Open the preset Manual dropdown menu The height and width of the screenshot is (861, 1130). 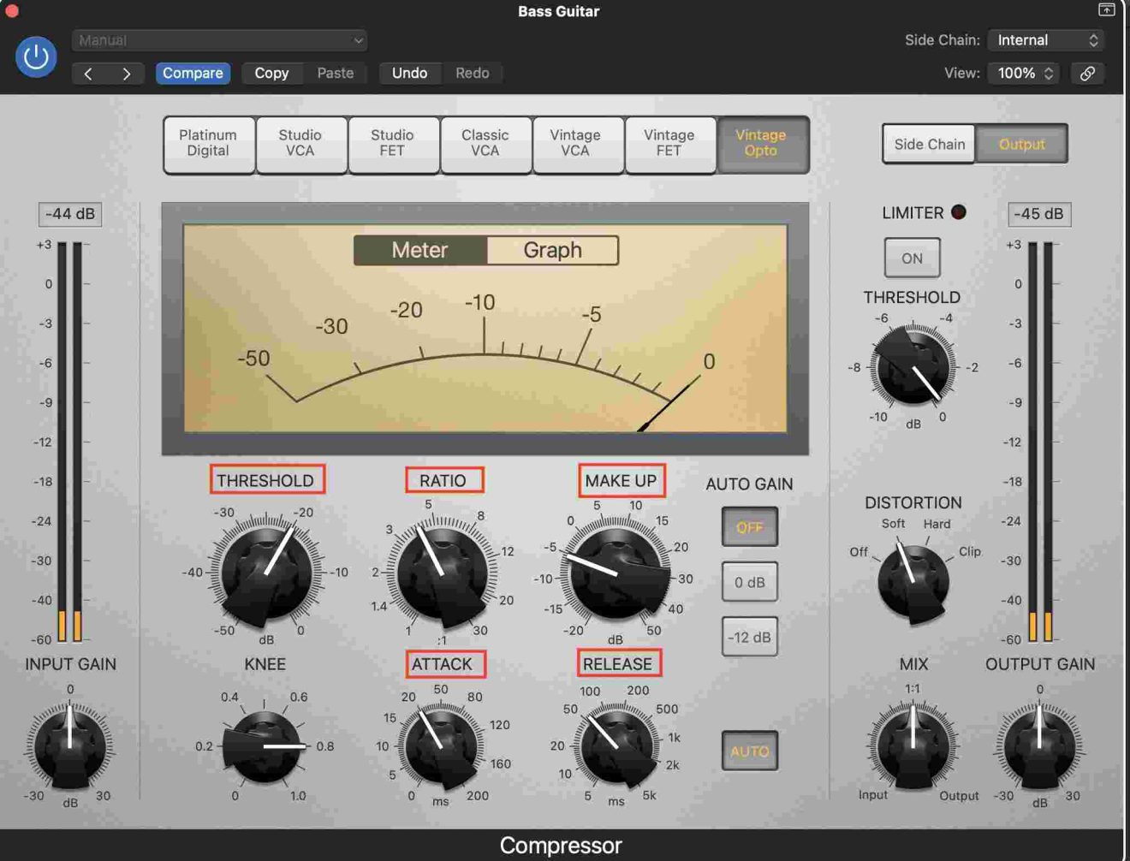219,40
